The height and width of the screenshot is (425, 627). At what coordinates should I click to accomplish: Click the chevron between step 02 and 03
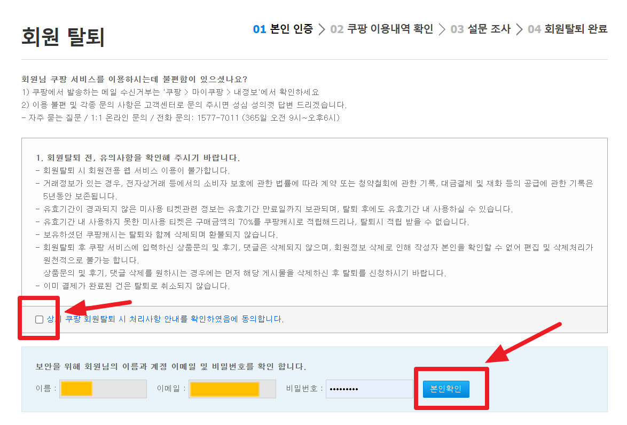pyautogui.click(x=442, y=29)
